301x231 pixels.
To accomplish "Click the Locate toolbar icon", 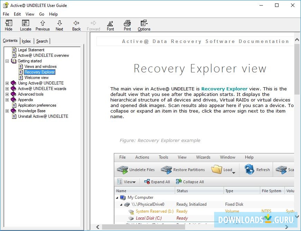I will [26, 23].
